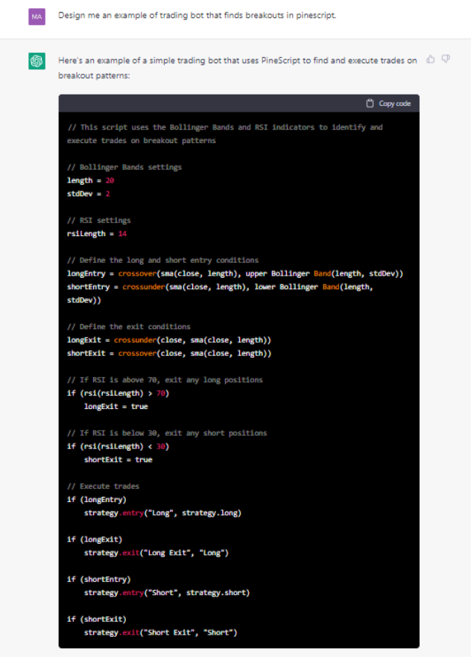Click the thumbs down icon on the response

click(x=446, y=59)
